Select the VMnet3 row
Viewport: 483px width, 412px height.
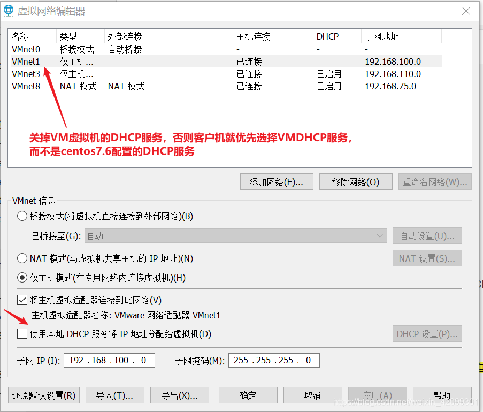[x=226, y=74]
